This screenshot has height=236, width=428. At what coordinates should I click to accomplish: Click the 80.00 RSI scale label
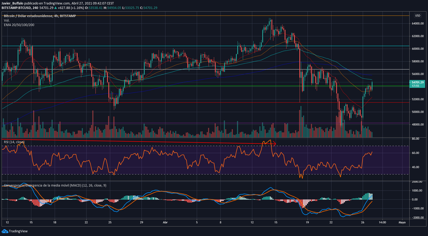pyautogui.click(x=415, y=139)
